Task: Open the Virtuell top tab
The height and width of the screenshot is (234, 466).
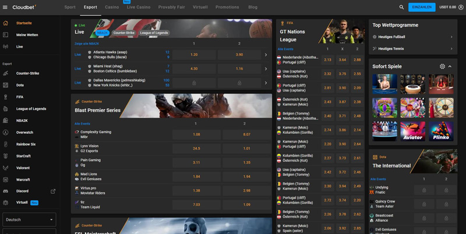Action: 200,7
